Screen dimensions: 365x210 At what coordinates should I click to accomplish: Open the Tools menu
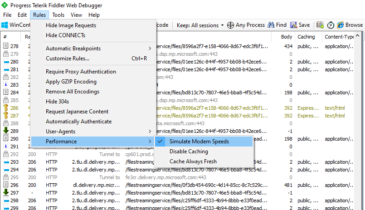58,15
